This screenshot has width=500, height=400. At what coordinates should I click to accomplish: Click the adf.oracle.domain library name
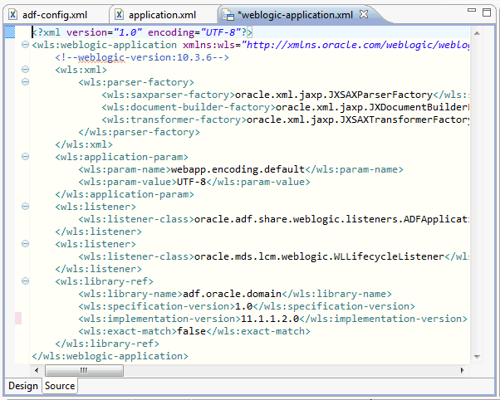tap(233, 294)
